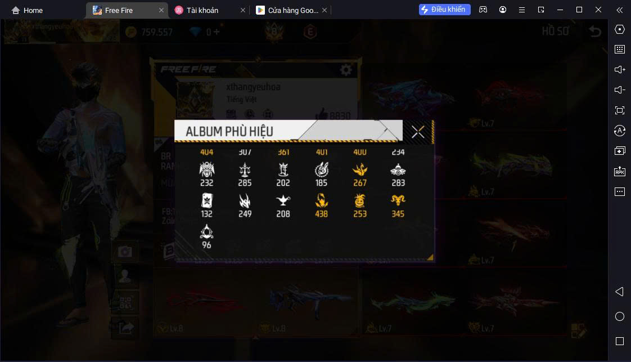Select the genie lamp badge numbered 208
The image size is (631, 362).
(x=283, y=200)
